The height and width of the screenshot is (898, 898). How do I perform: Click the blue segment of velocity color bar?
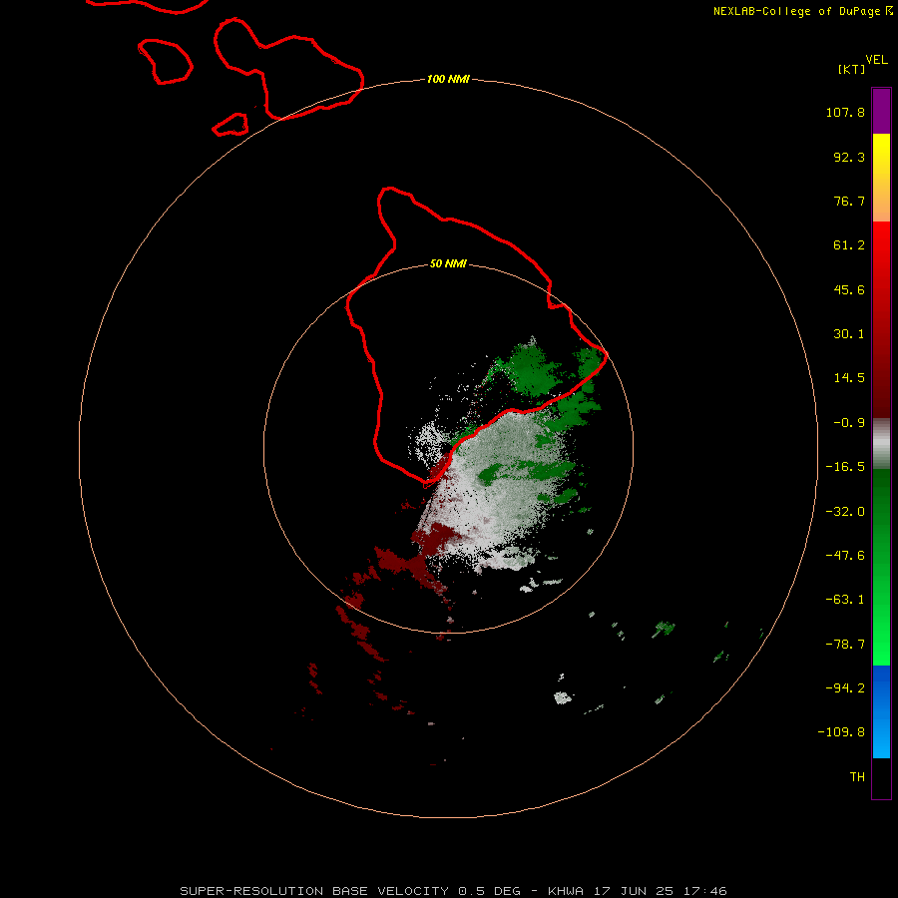pos(881,711)
